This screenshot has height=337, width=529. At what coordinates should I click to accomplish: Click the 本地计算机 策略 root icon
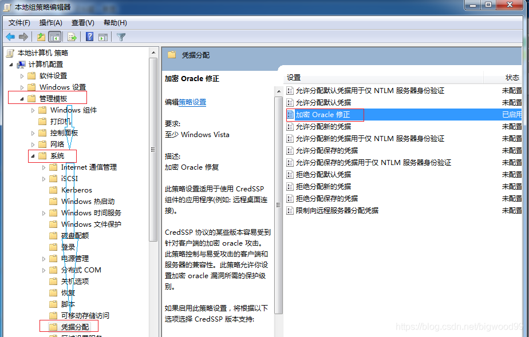10,53
